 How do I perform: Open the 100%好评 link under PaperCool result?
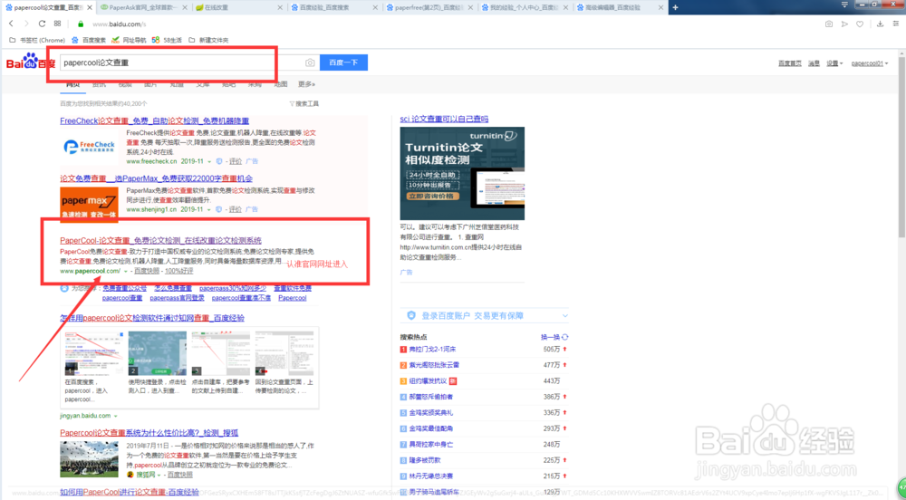pos(179,271)
